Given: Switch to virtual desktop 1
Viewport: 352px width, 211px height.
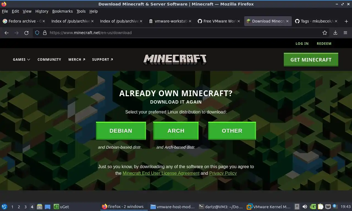Looking at the screenshot, I should [x=12, y=207].
